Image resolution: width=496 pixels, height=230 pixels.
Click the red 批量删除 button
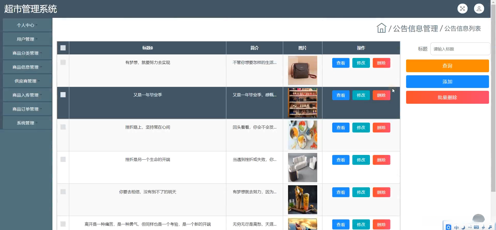tap(447, 97)
